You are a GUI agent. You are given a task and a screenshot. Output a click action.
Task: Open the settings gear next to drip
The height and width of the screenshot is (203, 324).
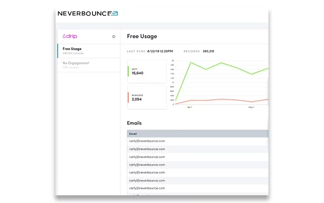pos(114,37)
